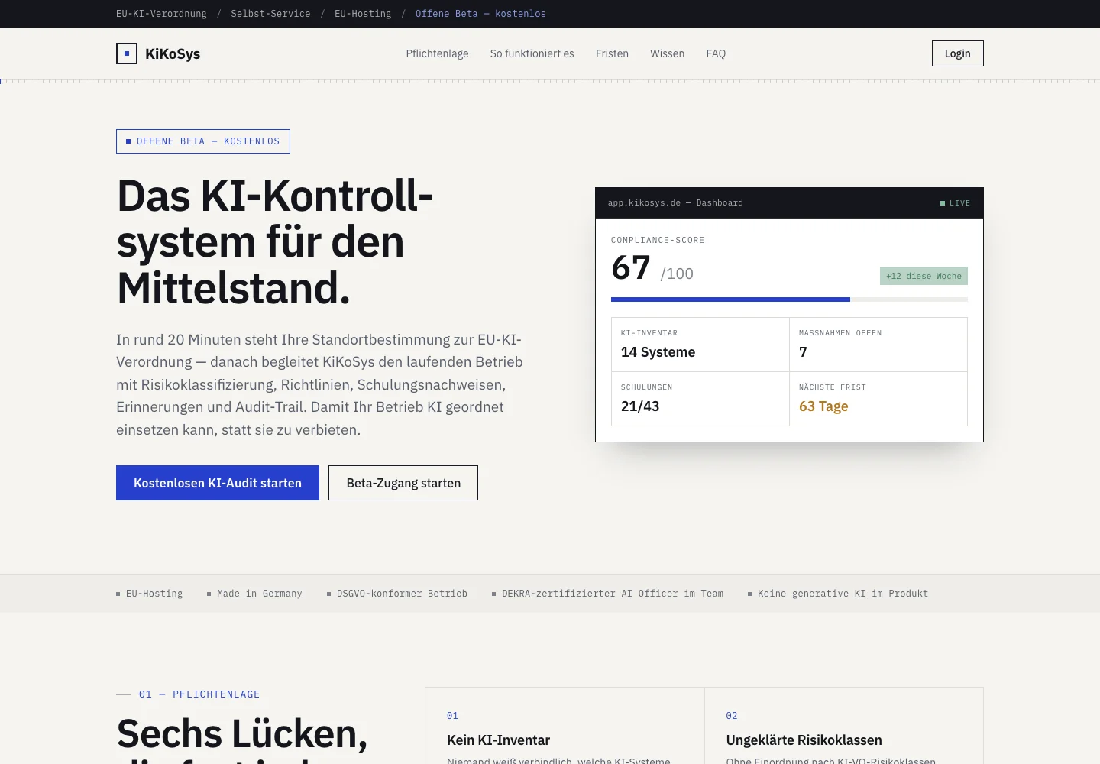Click EU-Hosting in the top bar
Screen dimensions: 1100x764
click(363, 14)
